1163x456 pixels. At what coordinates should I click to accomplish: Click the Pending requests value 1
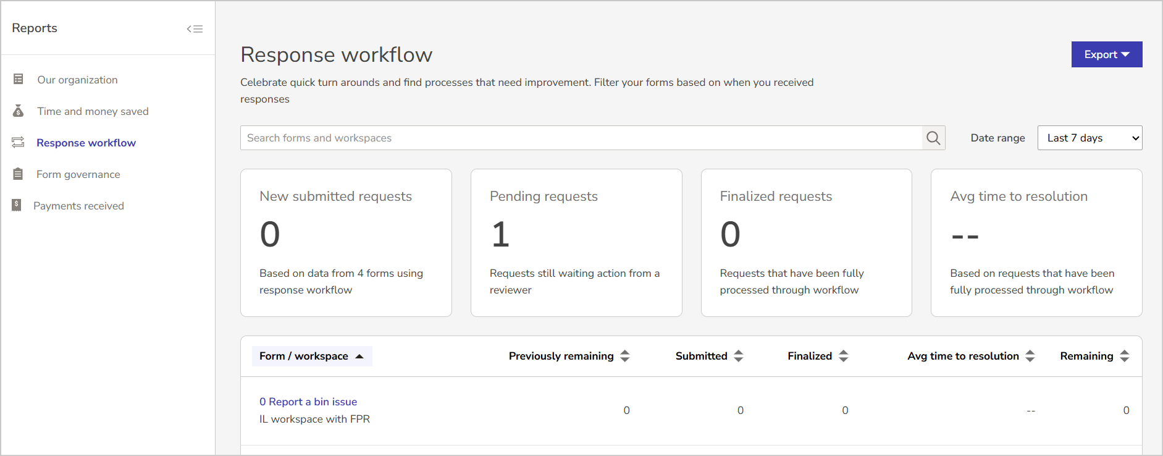[x=501, y=234]
